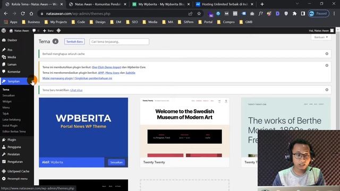This screenshot has height=191, width=340.
Task: Open Sesuaikan submenu under Tampilan
Action: [8, 95]
